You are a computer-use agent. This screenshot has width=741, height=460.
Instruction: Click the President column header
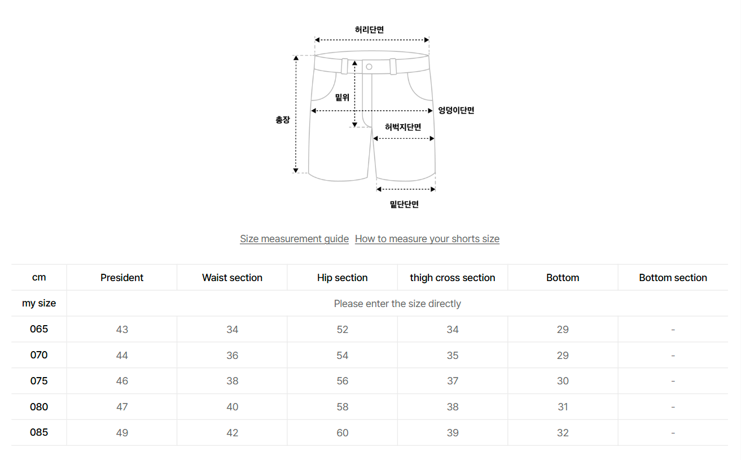pos(122,278)
